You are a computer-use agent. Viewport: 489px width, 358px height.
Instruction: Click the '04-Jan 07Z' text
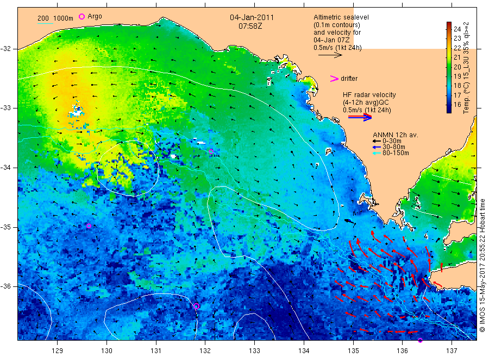[x=331, y=40]
